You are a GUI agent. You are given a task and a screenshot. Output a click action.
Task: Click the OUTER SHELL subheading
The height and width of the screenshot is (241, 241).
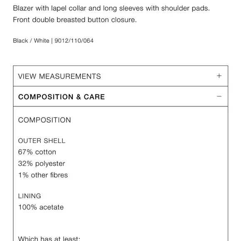tap(42, 141)
